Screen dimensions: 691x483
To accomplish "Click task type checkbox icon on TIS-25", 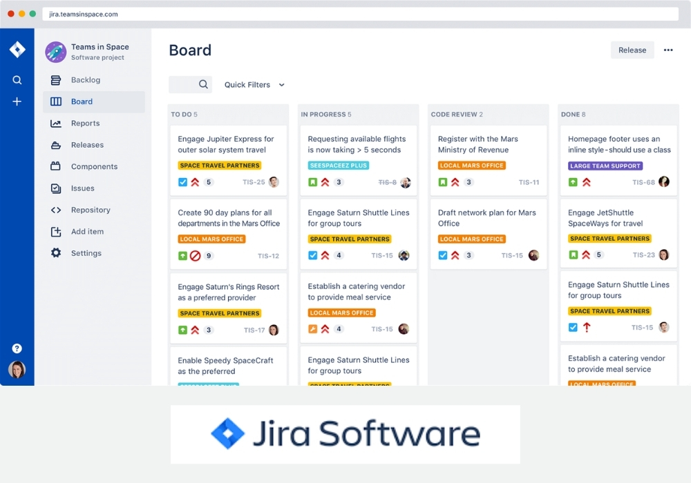I will coord(182,182).
